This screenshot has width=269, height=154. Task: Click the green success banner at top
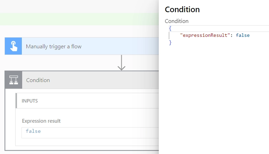pos(79,19)
